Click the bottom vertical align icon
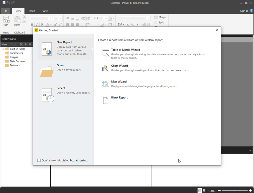 pos(77,19)
